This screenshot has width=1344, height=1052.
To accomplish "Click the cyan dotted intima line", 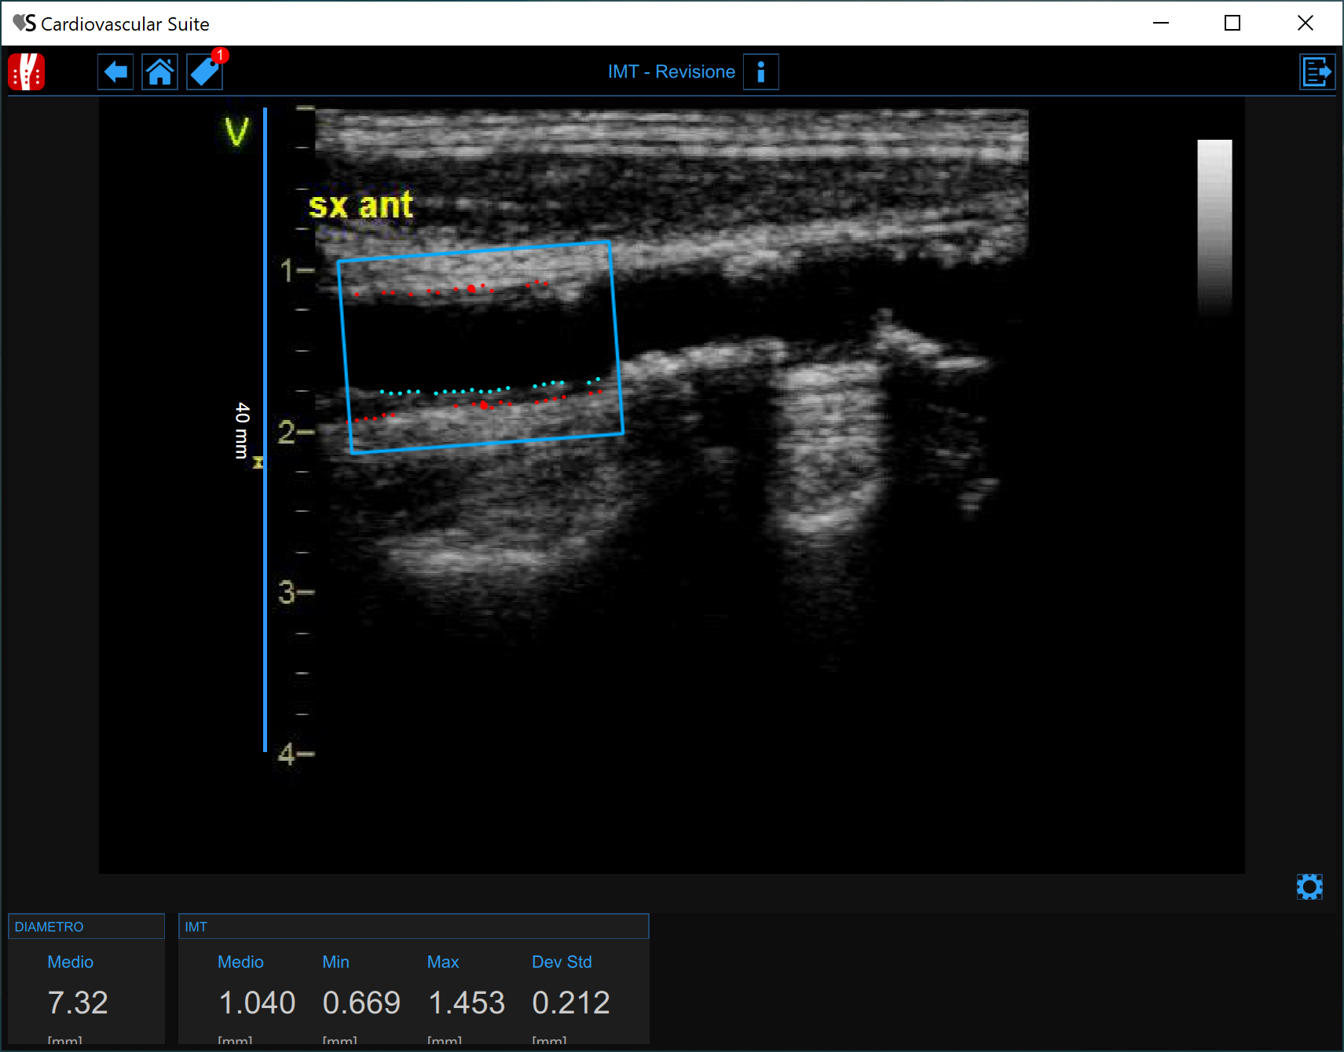I will tap(471, 390).
